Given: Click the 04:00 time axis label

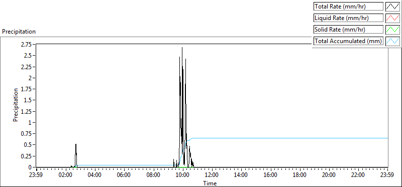Looking at the screenshot, I should tap(95, 175).
